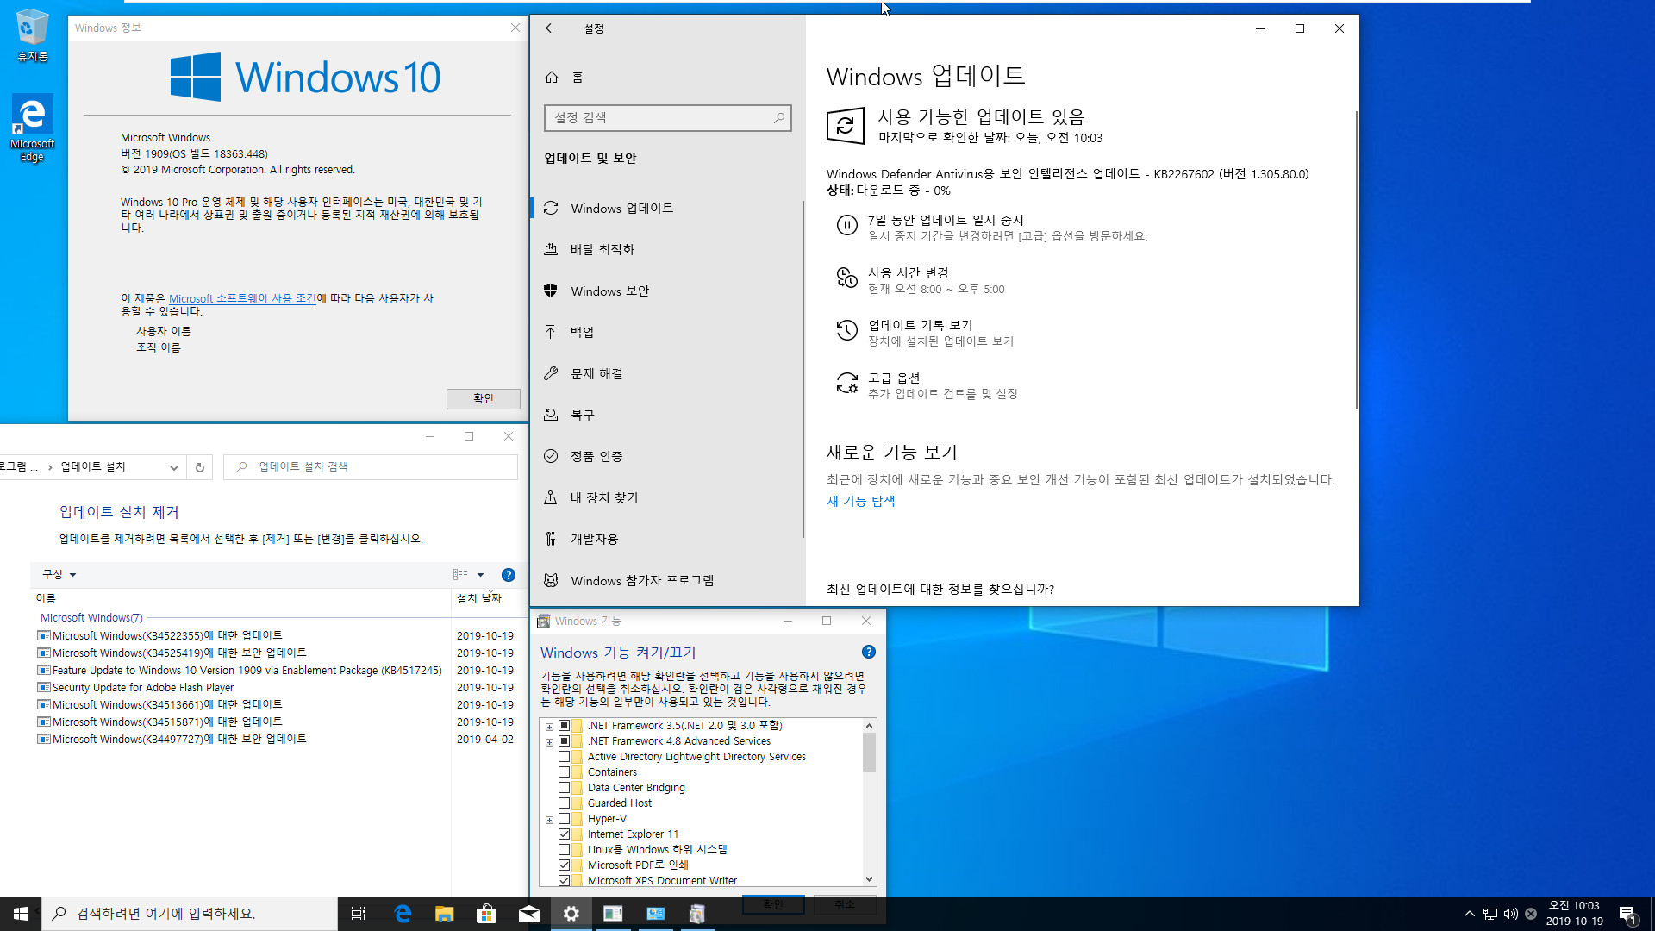Screen dimensions: 1655x931
Task: Expand the Hyper-V tree node
Action: 550,820
